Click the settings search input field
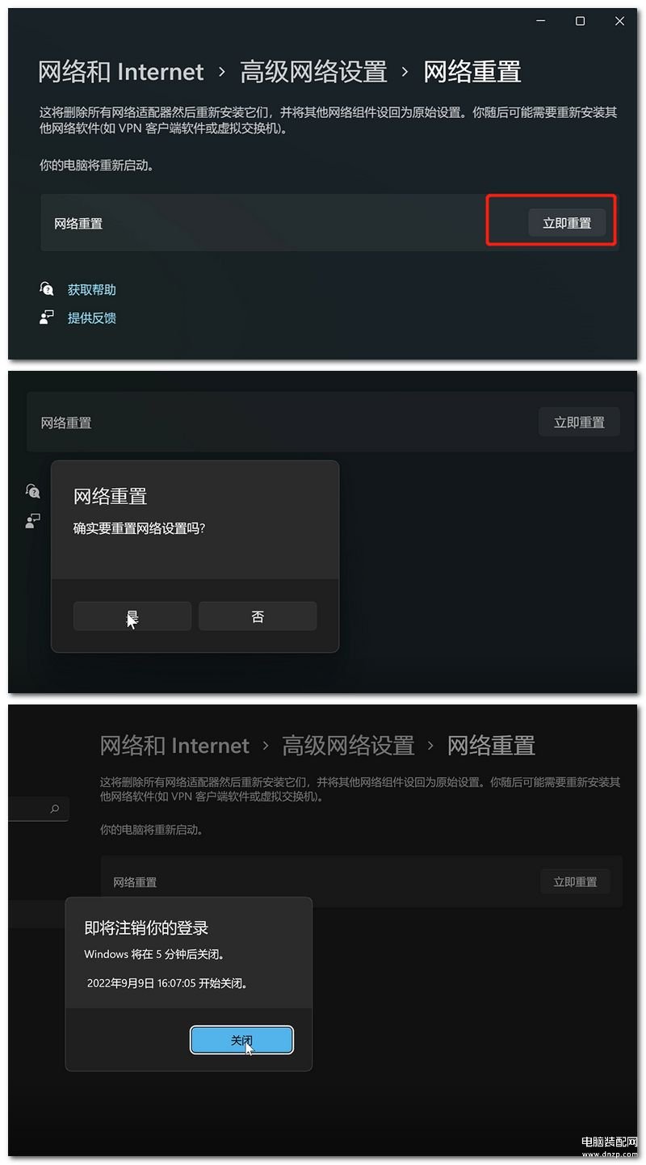 pyautogui.click(x=38, y=809)
